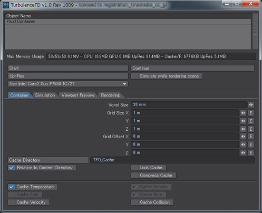
Task: Enable Lock Cache option
Action: [149, 168]
